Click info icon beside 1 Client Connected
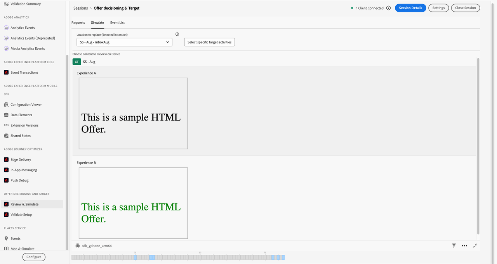 (388, 8)
